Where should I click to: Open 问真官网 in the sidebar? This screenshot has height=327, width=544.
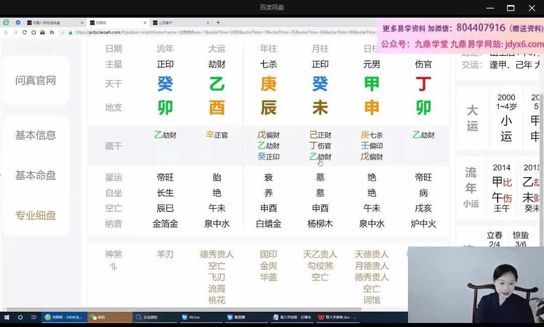[35, 80]
